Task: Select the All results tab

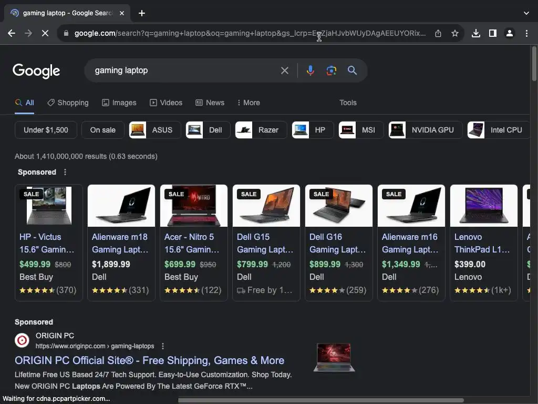Action: [x=25, y=103]
